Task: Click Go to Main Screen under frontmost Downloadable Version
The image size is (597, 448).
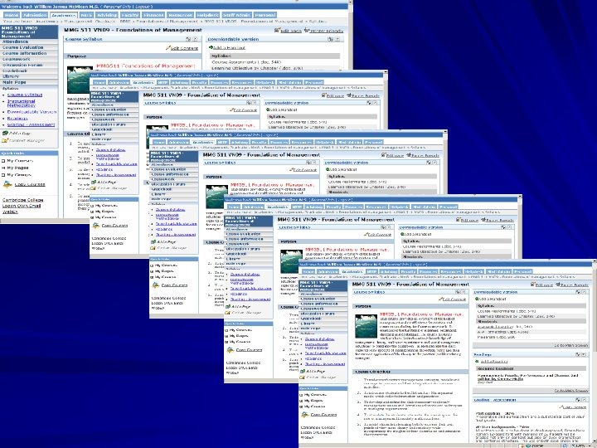Action: tap(571, 345)
